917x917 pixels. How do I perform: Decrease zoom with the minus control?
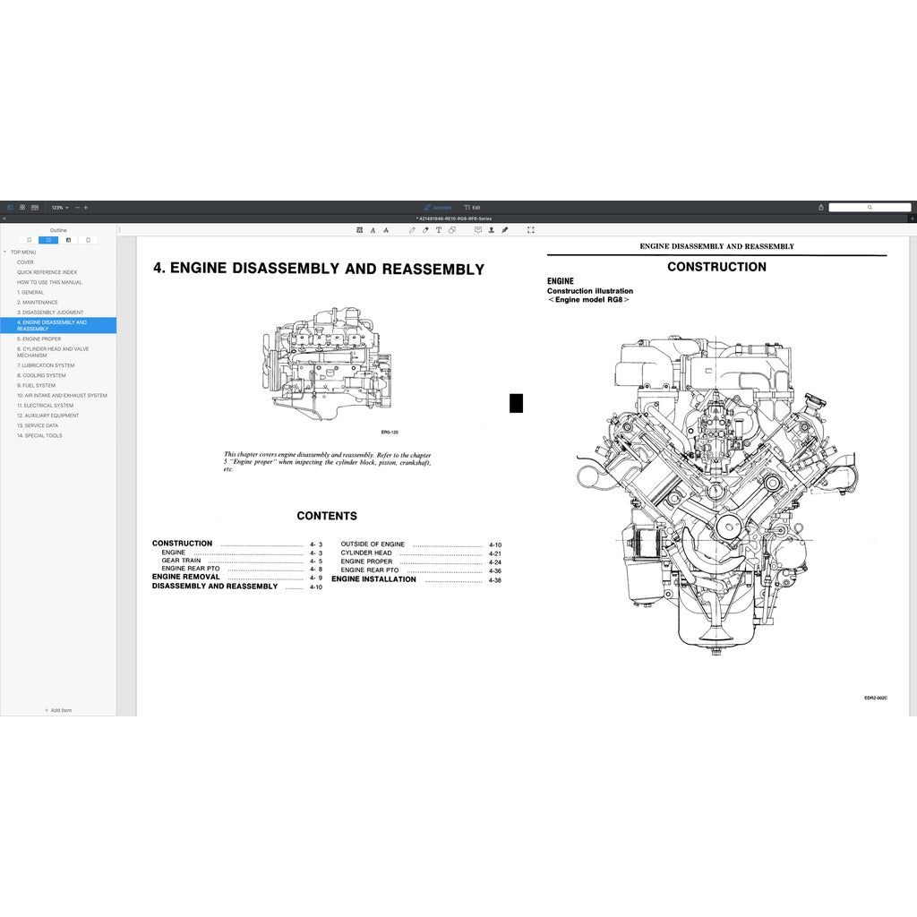77,207
